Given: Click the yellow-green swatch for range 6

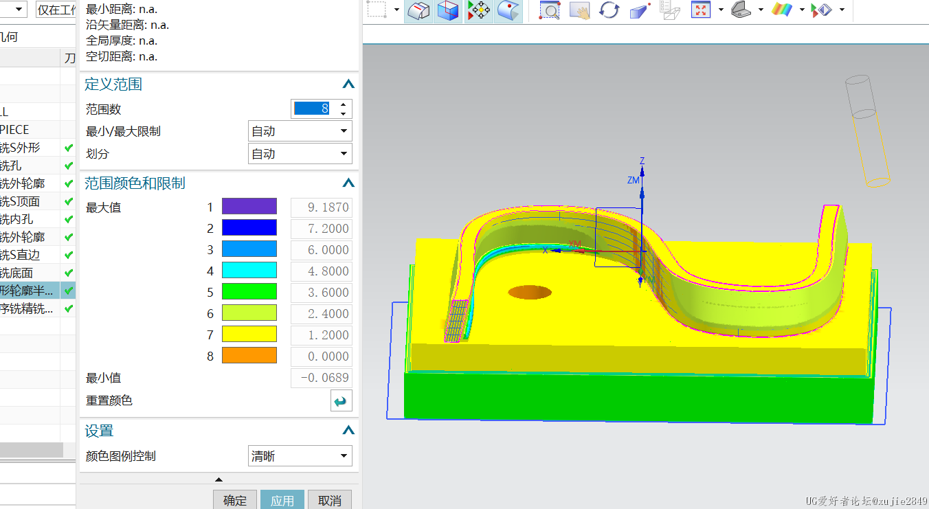Looking at the screenshot, I should pos(249,313).
